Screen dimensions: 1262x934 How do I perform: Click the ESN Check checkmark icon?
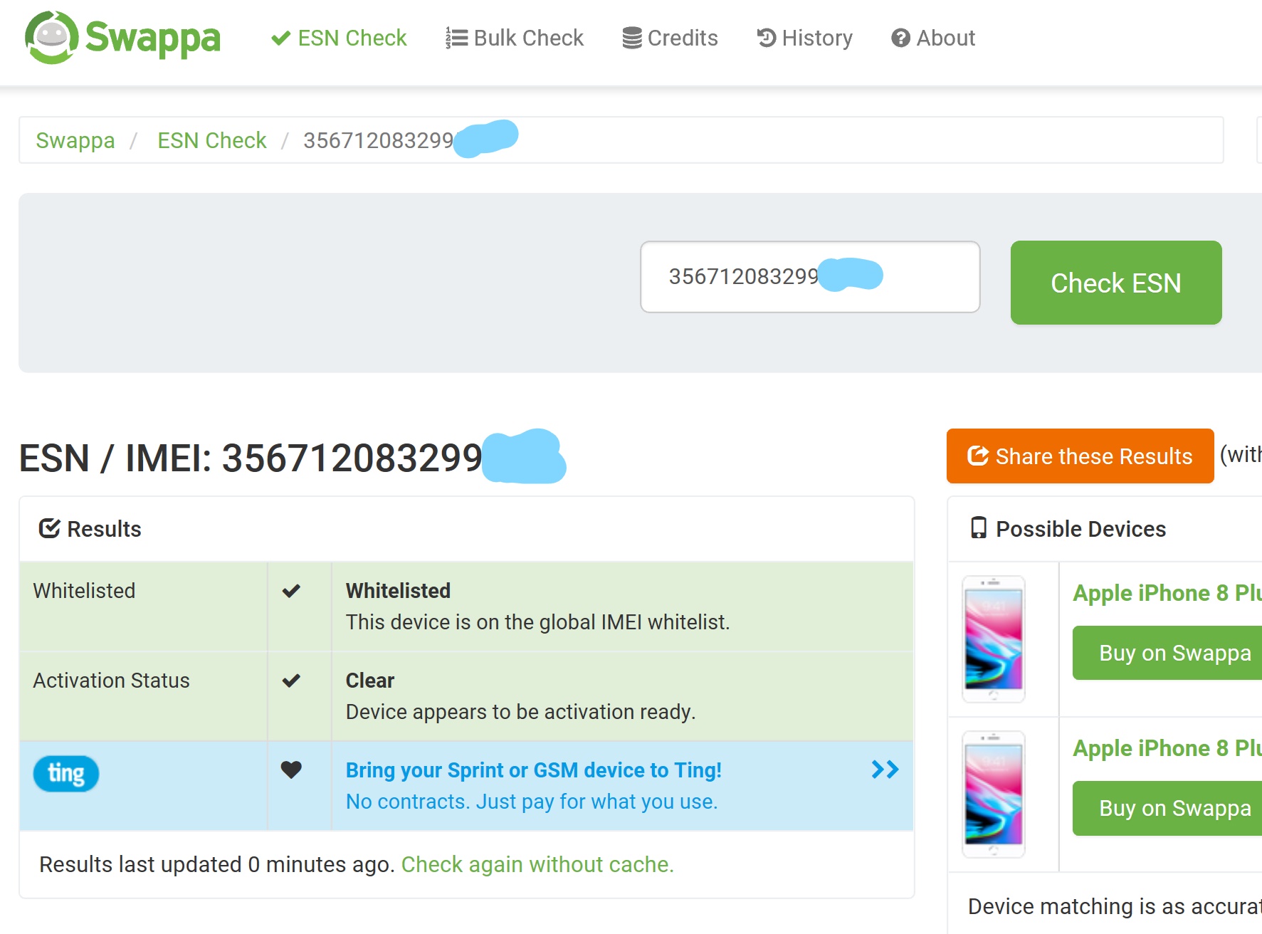(x=280, y=38)
